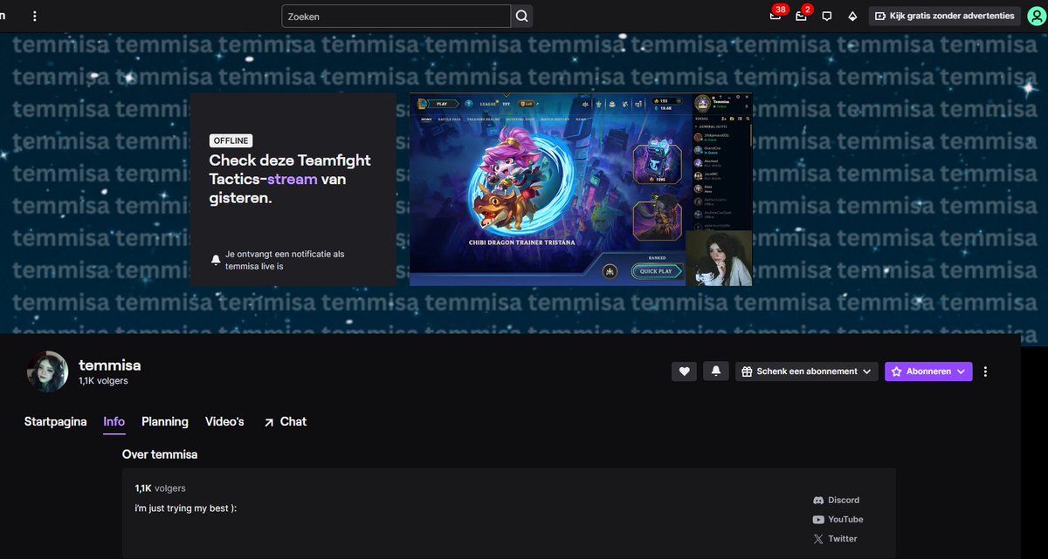Open the Discord social link
This screenshot has height=559, width=1048.
pyautogui.click(x=837, y=501)
